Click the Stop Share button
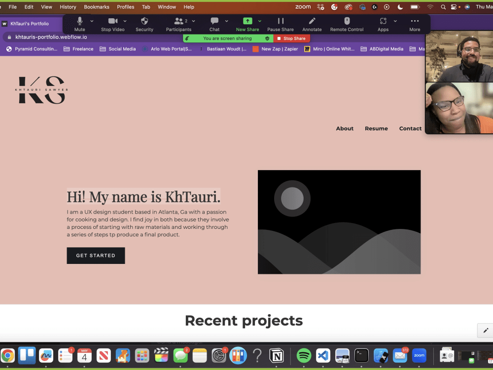 coord(291,38)
